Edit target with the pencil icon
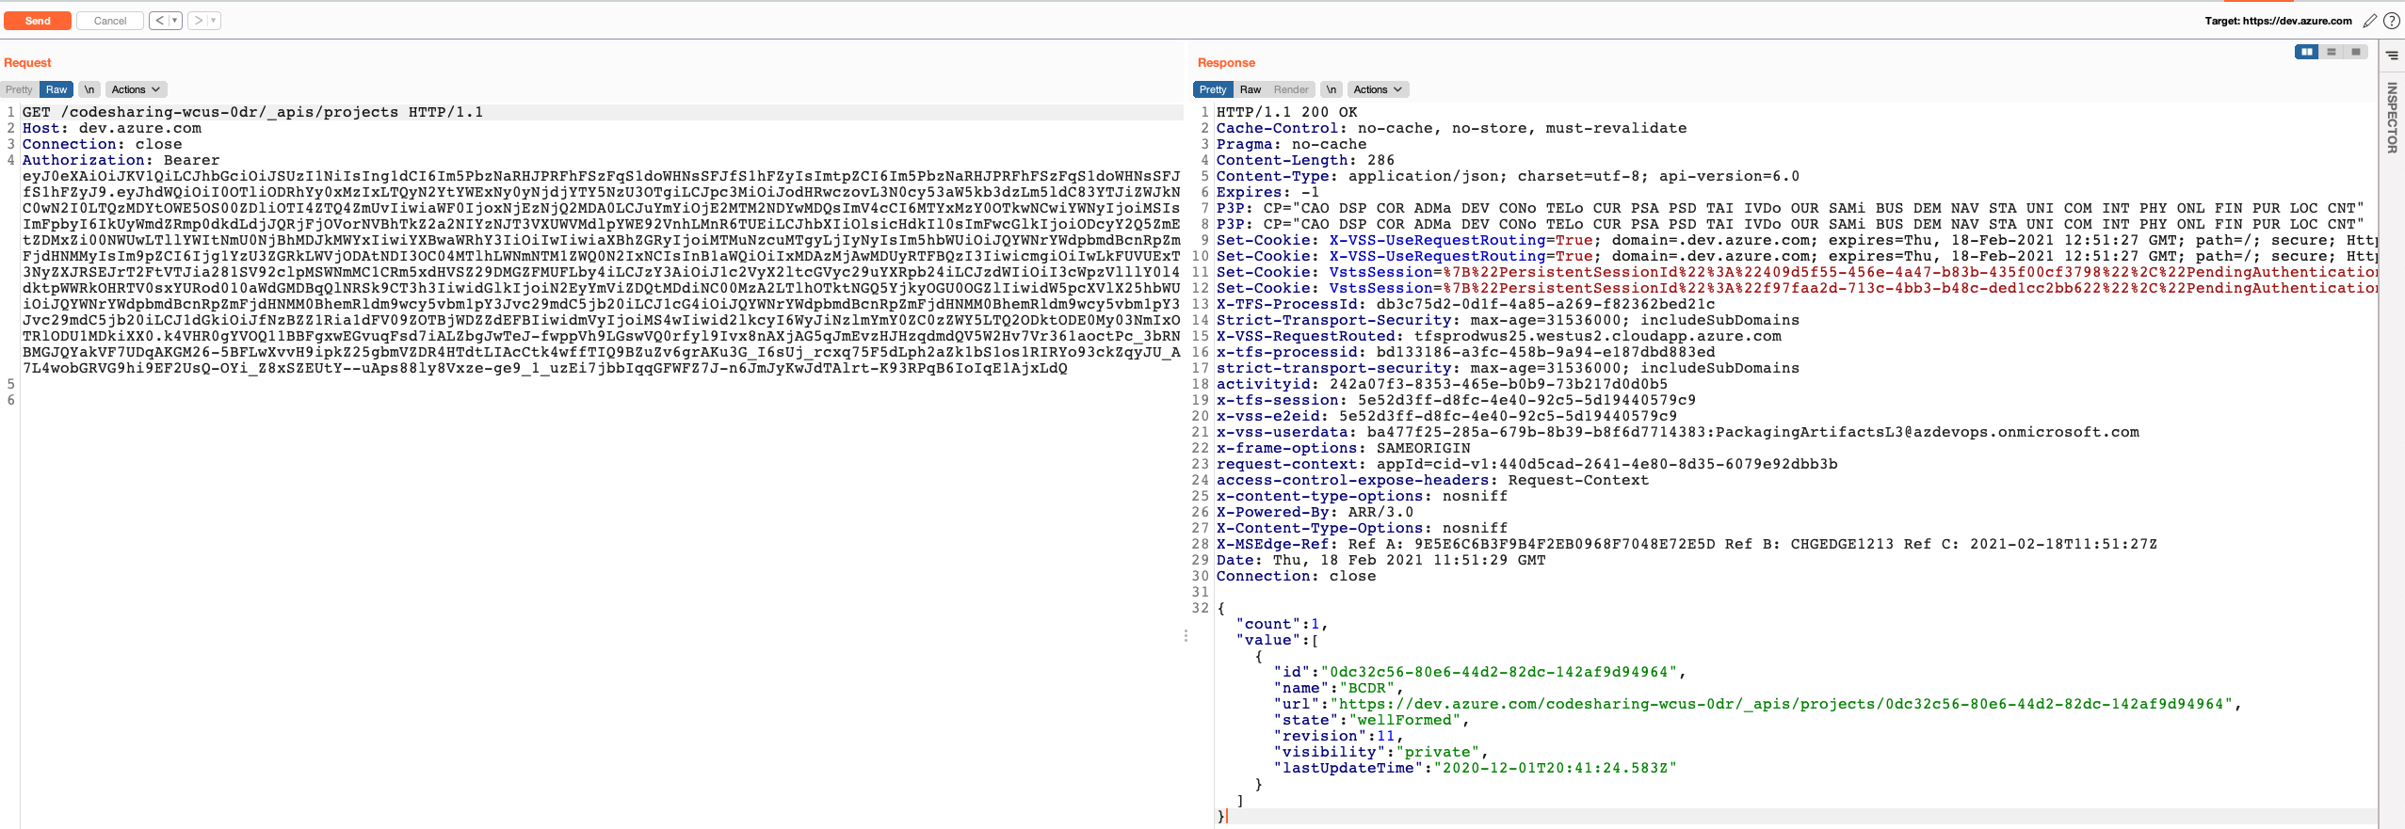The image size is (2405, 829). click(2369, 21)
